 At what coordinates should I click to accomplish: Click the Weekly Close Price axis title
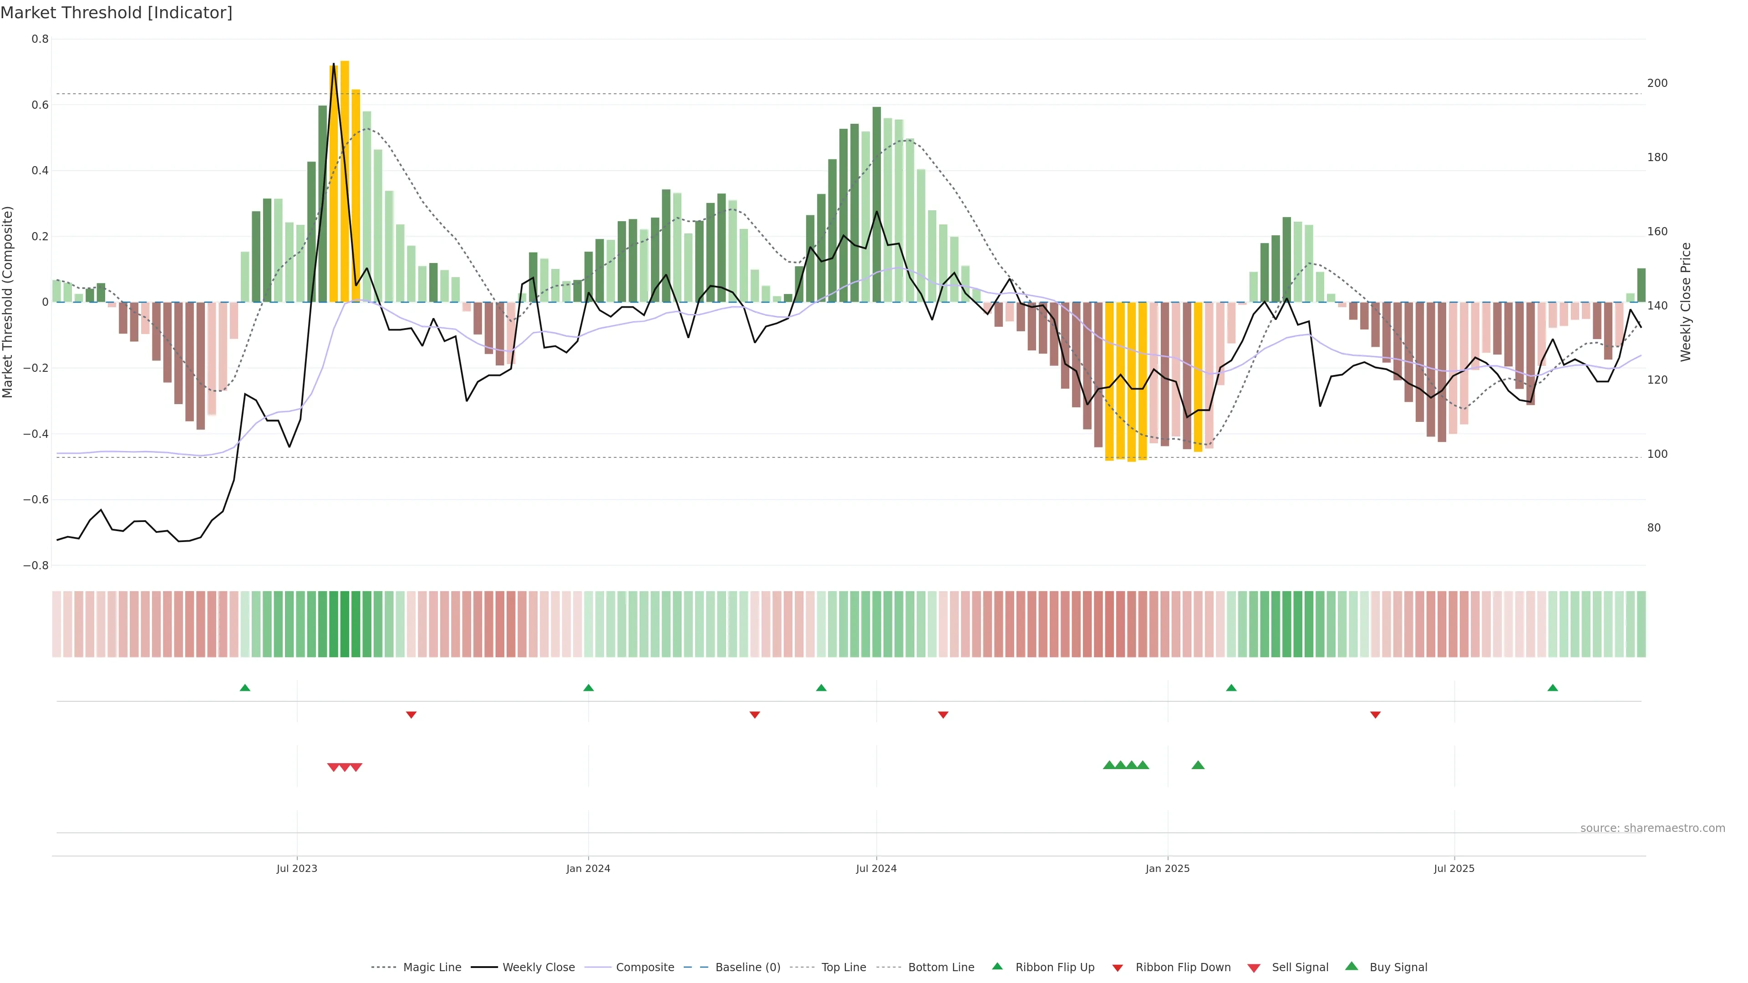[1686, 302]
